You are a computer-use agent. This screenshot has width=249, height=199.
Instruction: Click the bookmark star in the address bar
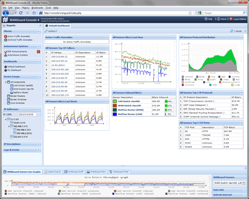(190, 13)
